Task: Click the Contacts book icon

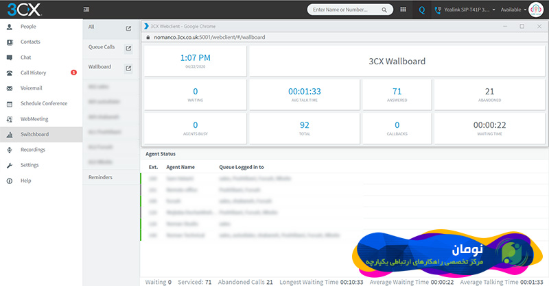Action: [10, 42]
